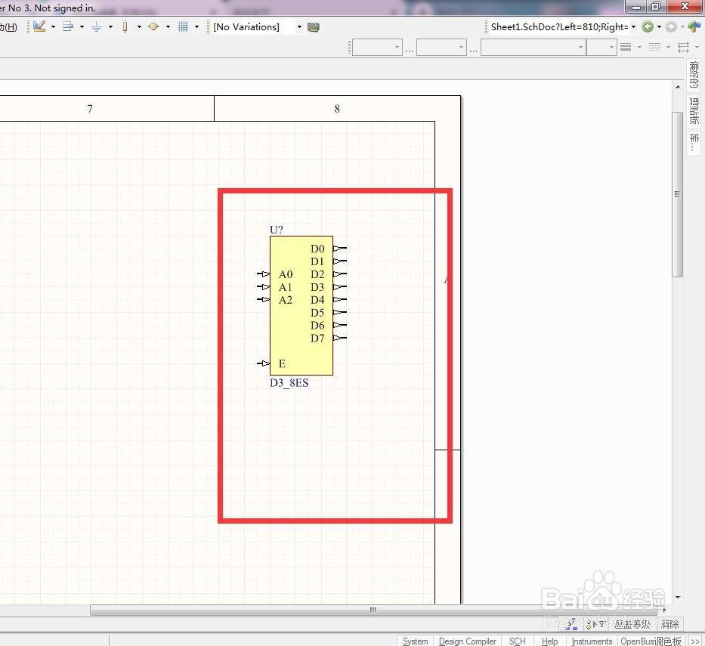Click the E enable input pin
The height and width of the screenshot is (646, 705).
click(264, 363)
